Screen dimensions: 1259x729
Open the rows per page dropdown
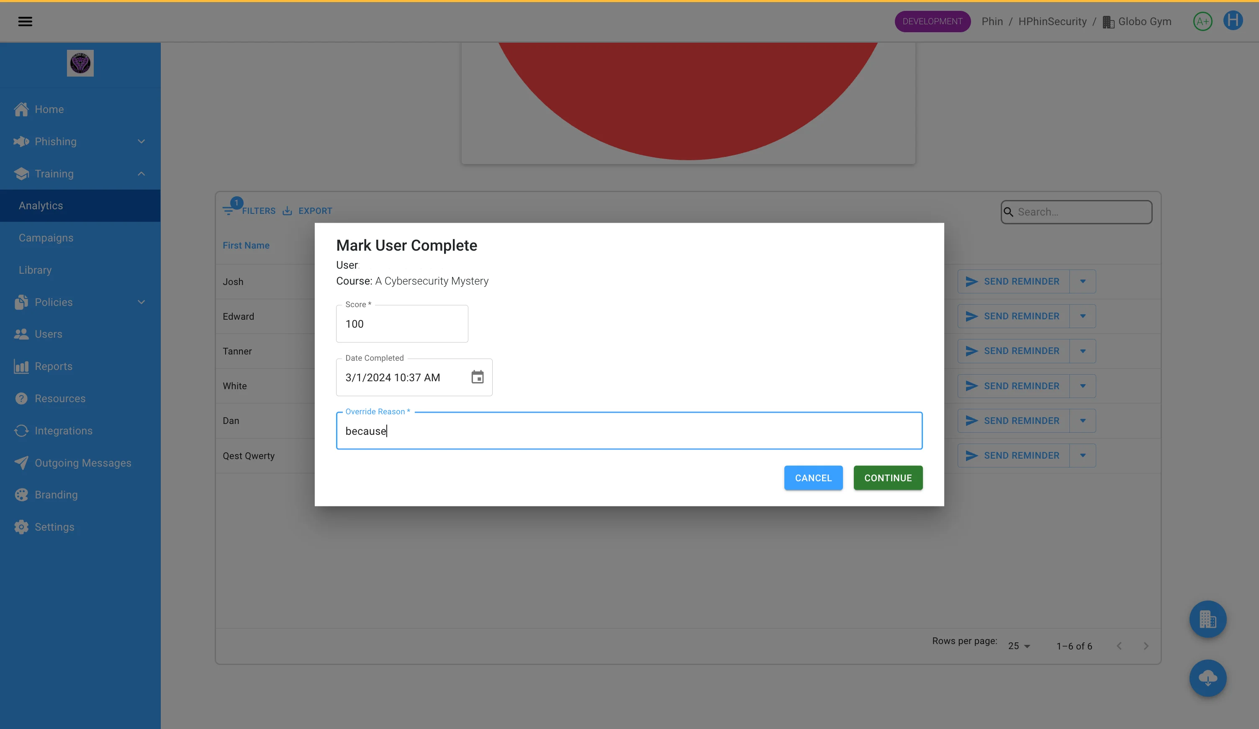tap(1019, 646)
